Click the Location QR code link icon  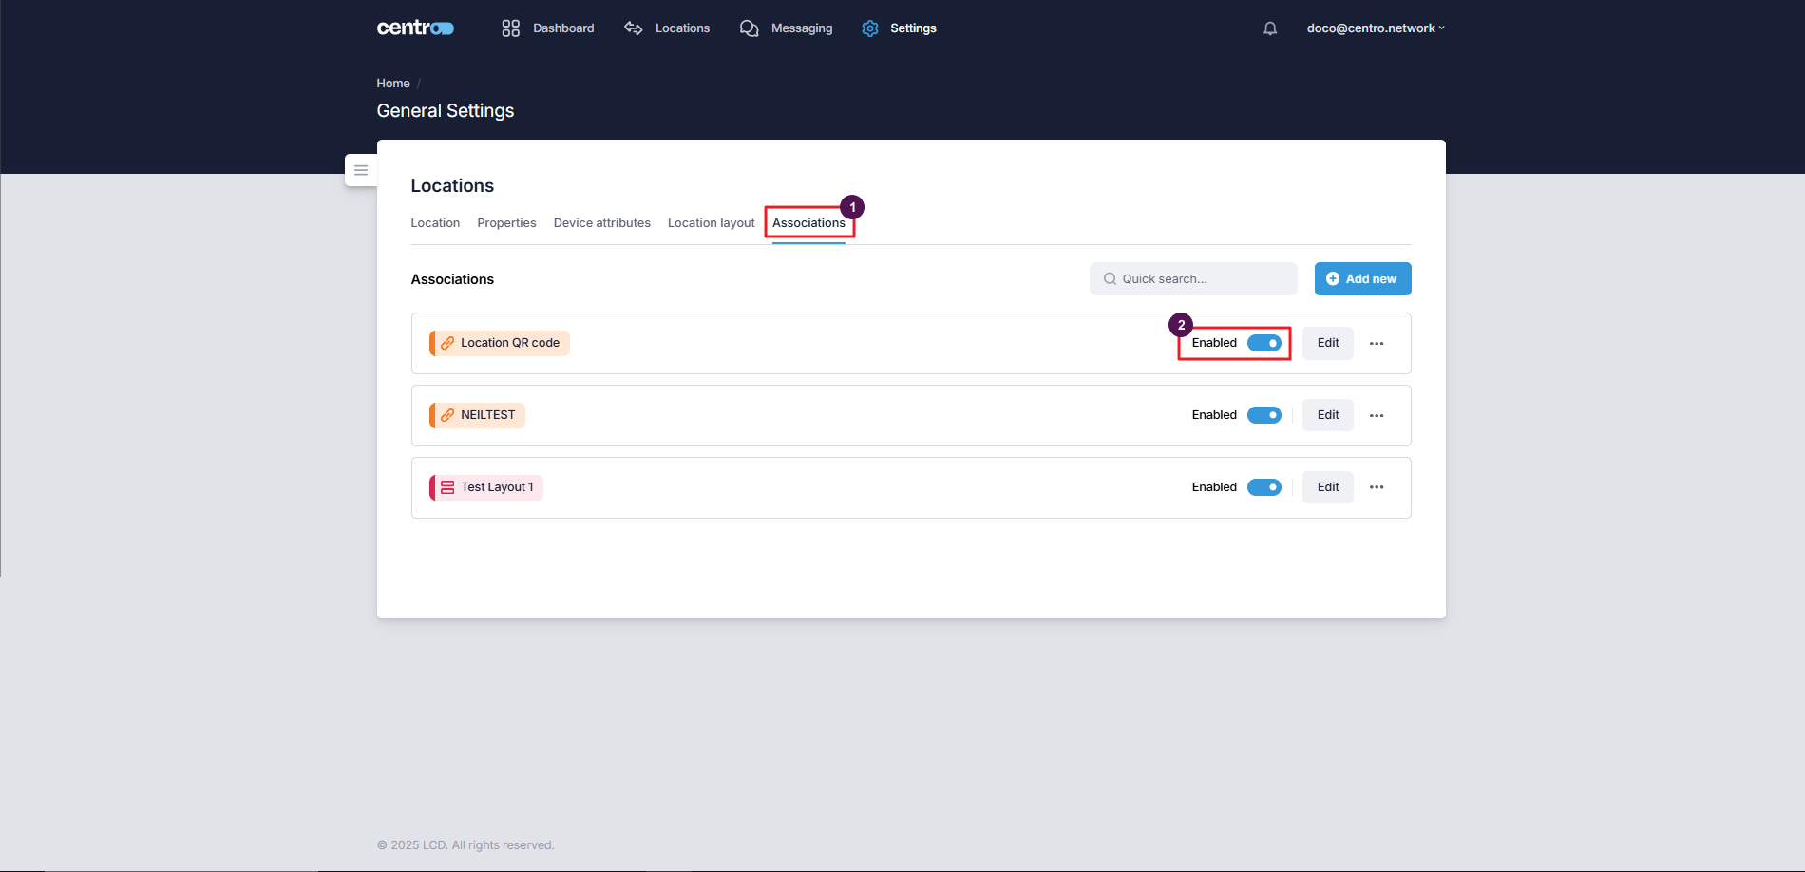coord(447,343)
